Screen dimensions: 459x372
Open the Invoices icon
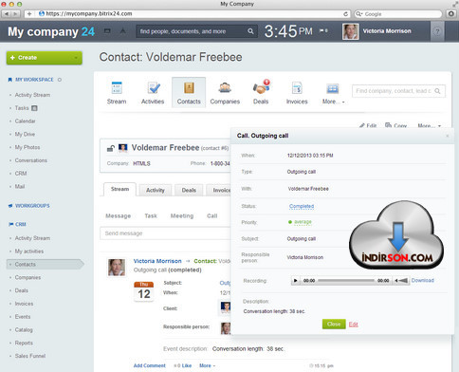[x=297, y=88]
